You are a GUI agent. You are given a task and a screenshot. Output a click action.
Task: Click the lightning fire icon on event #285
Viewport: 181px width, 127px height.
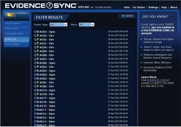click(x=38, y=67)
